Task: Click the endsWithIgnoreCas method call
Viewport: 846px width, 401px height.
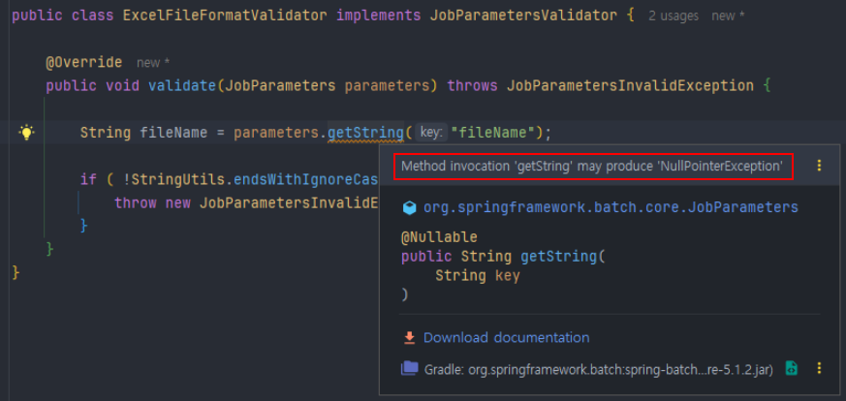Action: 305,179
